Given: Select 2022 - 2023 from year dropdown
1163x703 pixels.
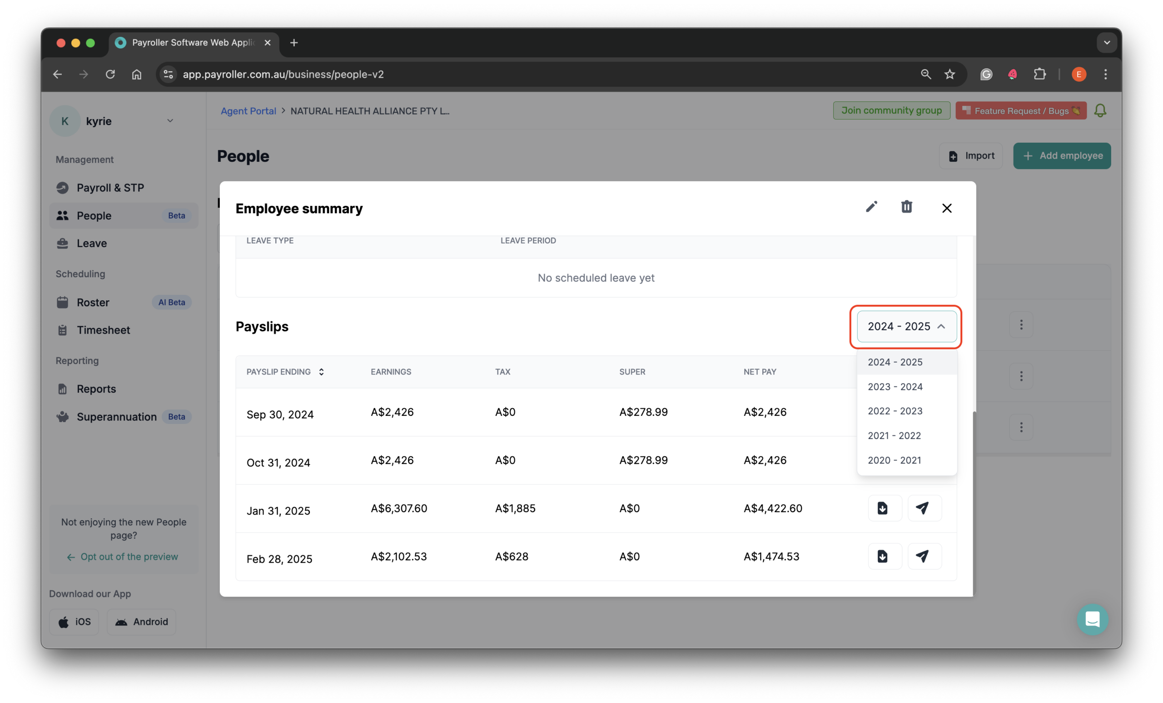Looking at the screenshot, I should 895,411.
